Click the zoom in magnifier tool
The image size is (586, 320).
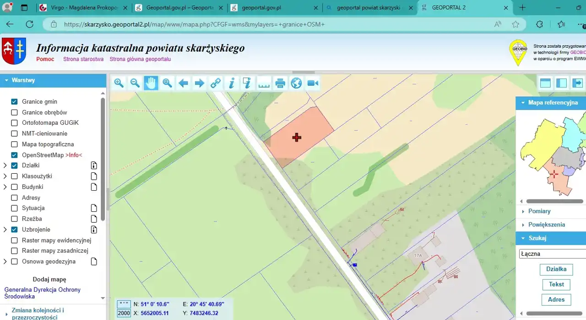click(119, 83)
